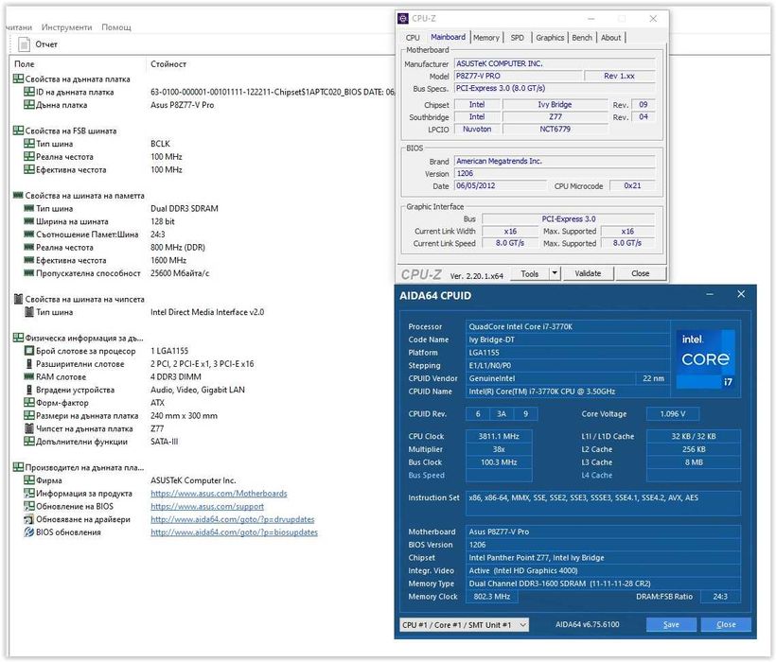Screen dimensions: 776x662
Task: Click the motherboard properties section icon
Action: tap(18, 78)
